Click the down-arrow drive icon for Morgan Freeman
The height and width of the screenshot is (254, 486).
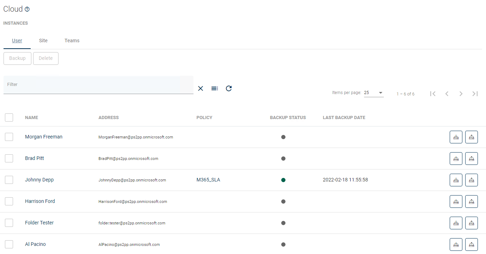[x=456, y=137]
